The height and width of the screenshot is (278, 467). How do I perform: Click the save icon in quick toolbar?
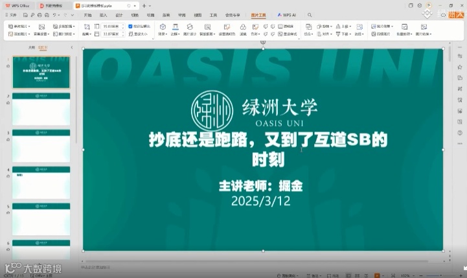tap(25, 15)
